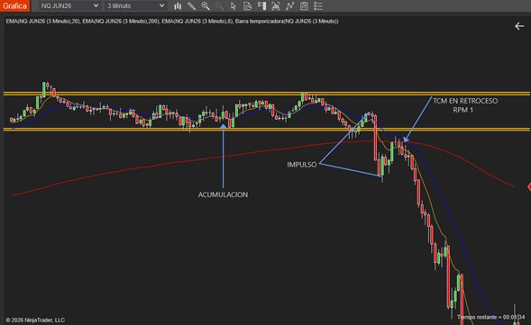Open the 3 Minuto interval dropdown
Image resolution: width=531 pixels, height=325 pixels.
(135, 5)
